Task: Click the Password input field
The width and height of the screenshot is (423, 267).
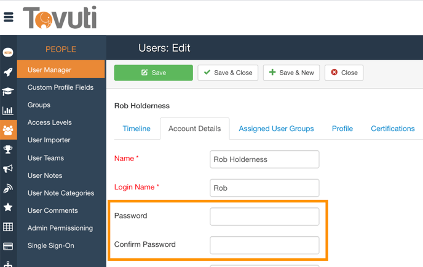Action: (264, 217)
